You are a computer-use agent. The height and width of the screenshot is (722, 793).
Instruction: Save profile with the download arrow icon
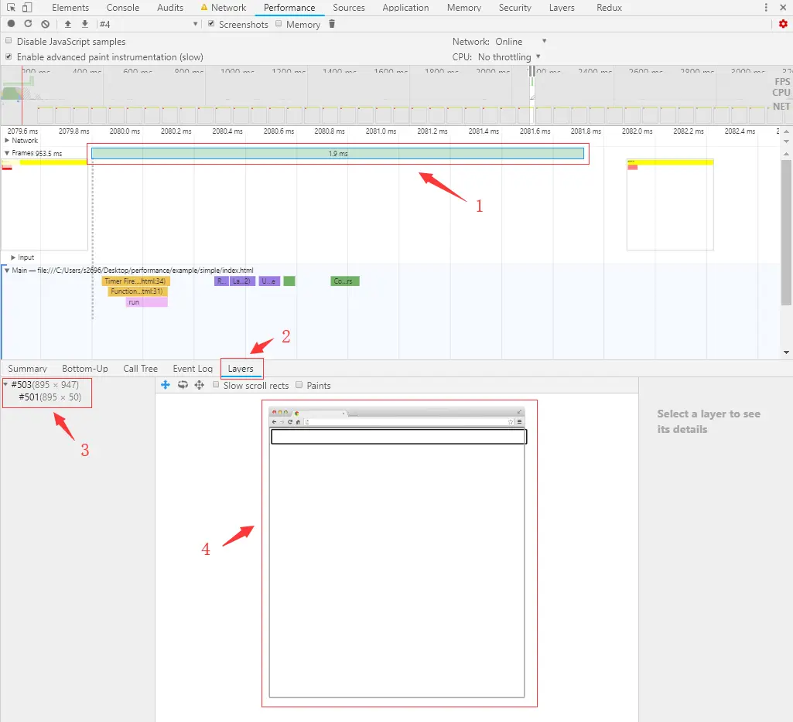[85, 24]
